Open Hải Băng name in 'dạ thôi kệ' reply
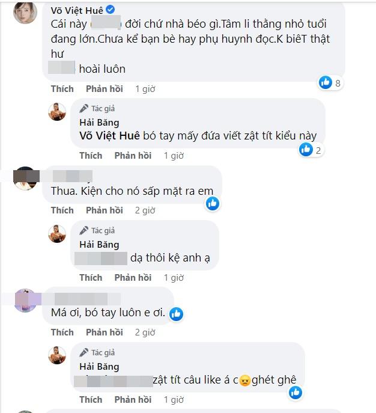 click(x=99, y=245)
